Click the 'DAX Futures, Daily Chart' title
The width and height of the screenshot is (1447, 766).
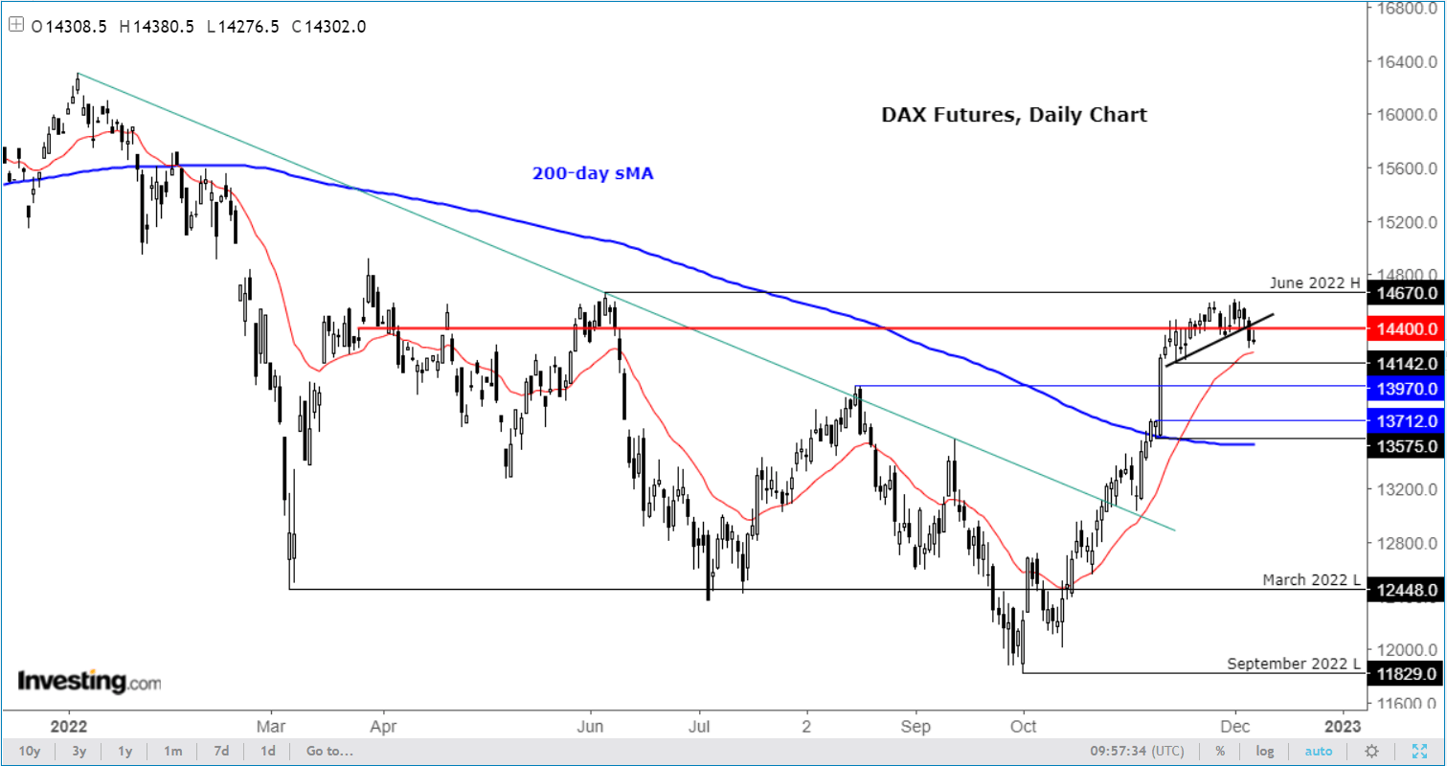(x=1013, y=115)
